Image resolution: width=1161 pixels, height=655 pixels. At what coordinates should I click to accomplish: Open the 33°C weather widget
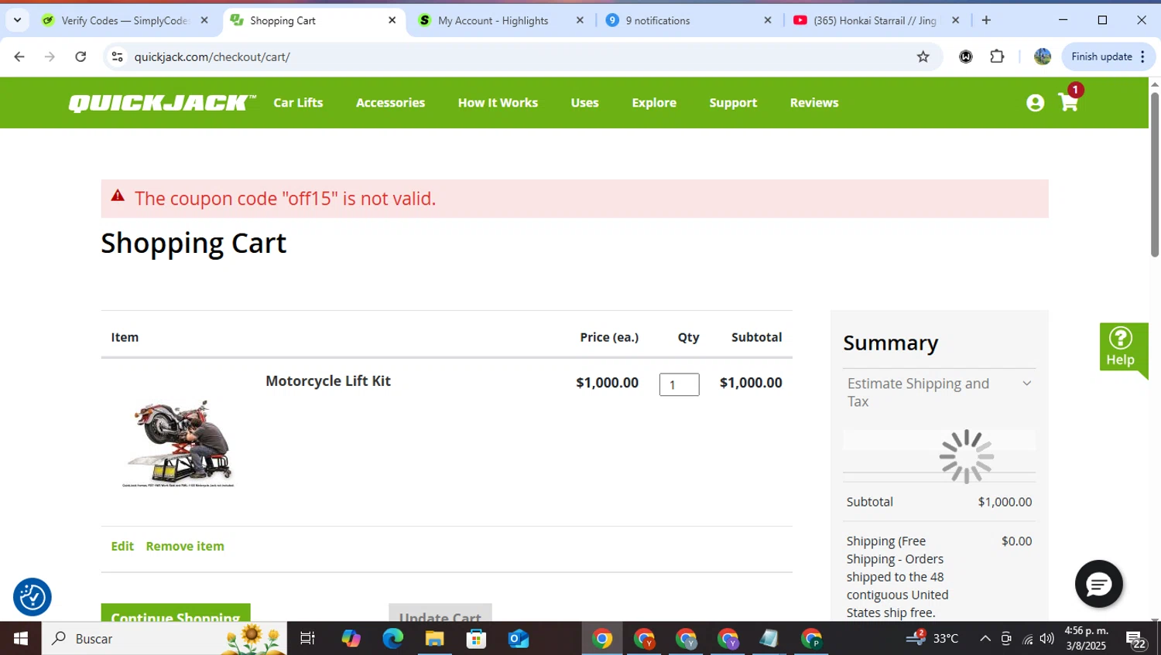(x=933, y=638)
